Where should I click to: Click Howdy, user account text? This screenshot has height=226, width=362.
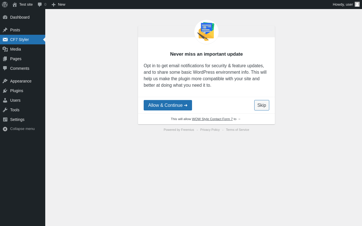point(343,5)
